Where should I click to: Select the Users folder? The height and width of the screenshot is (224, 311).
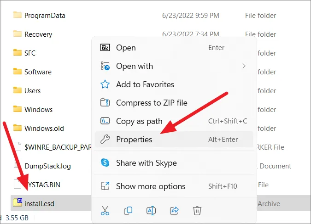click(32, 90)
